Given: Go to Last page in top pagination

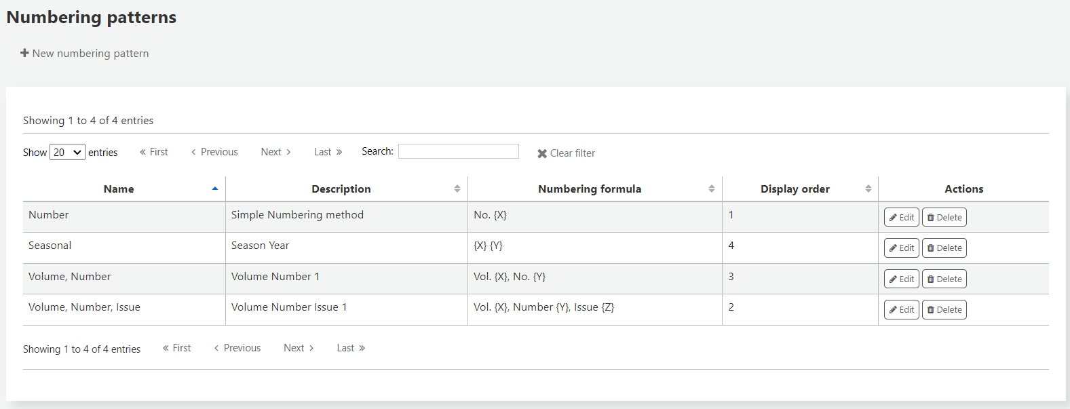Looking at the screenshot, I should 328,152.
